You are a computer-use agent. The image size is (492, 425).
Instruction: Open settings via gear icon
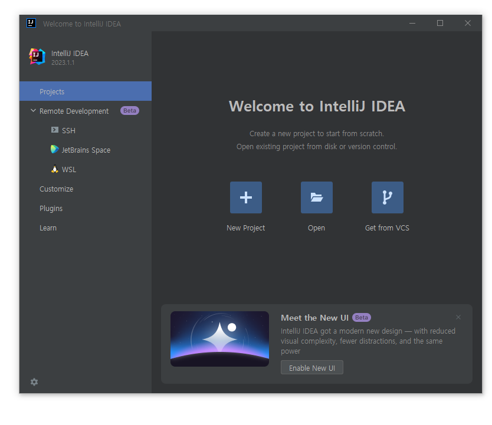pos(34,382)
